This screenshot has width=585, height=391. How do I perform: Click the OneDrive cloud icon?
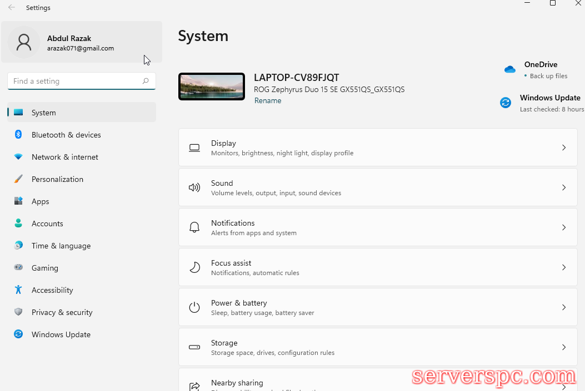tap(509, 69)
